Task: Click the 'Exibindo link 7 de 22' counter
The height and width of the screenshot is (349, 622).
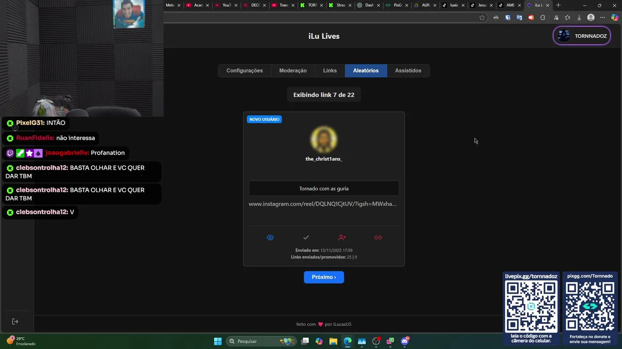Action: [324, 95]
